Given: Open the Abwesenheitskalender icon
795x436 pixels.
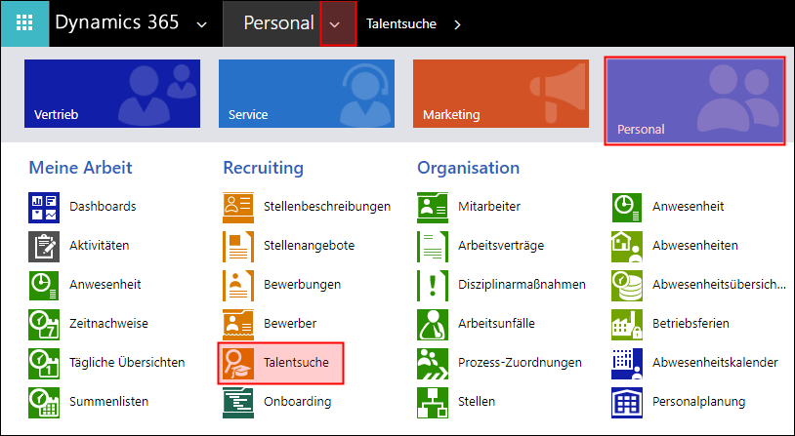Looking at the screenshot, I should pos(627,363).
